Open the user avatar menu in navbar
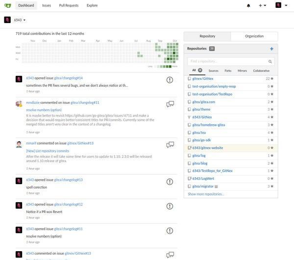 pos(281,5)
